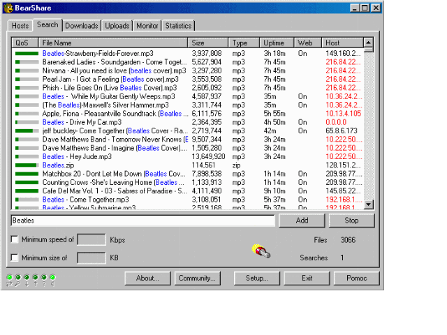Image resolution: width=447 pixels, height=335 pixels.
Task: Sort results by Size column header
Action: [x=208, y=43]
